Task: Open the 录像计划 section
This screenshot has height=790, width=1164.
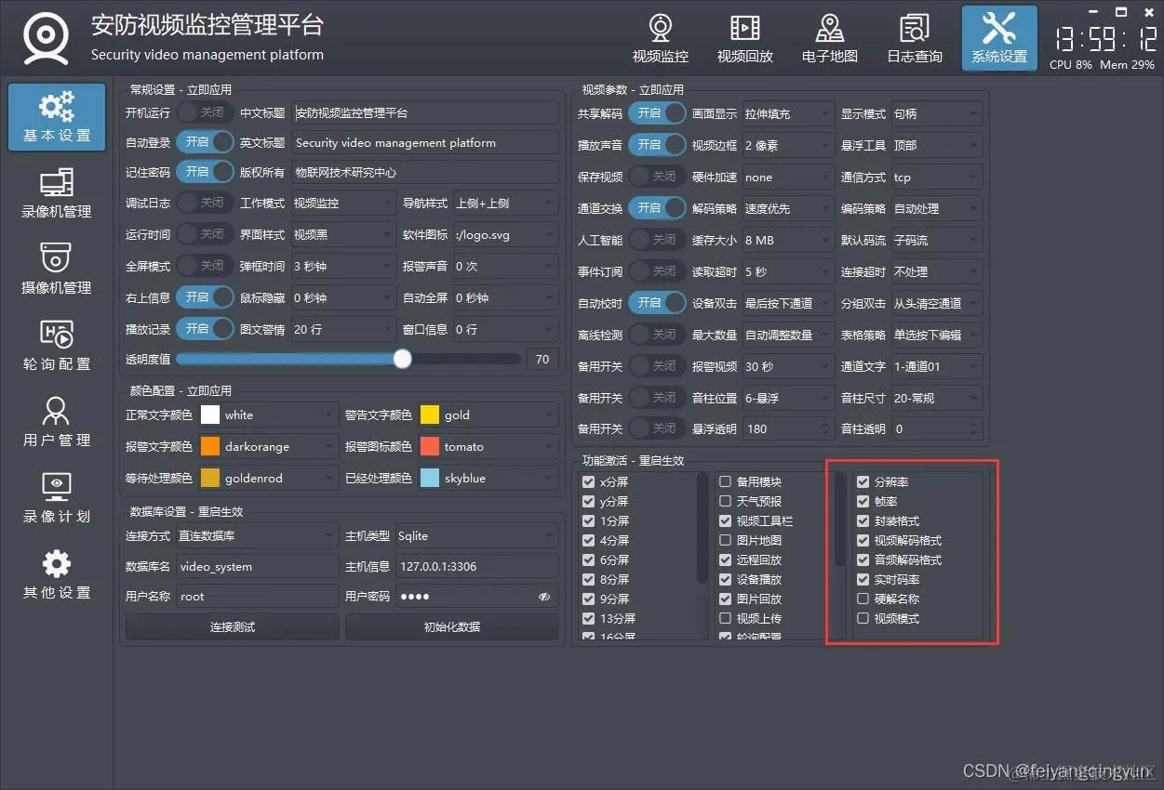Action: [x=56, y=499]
